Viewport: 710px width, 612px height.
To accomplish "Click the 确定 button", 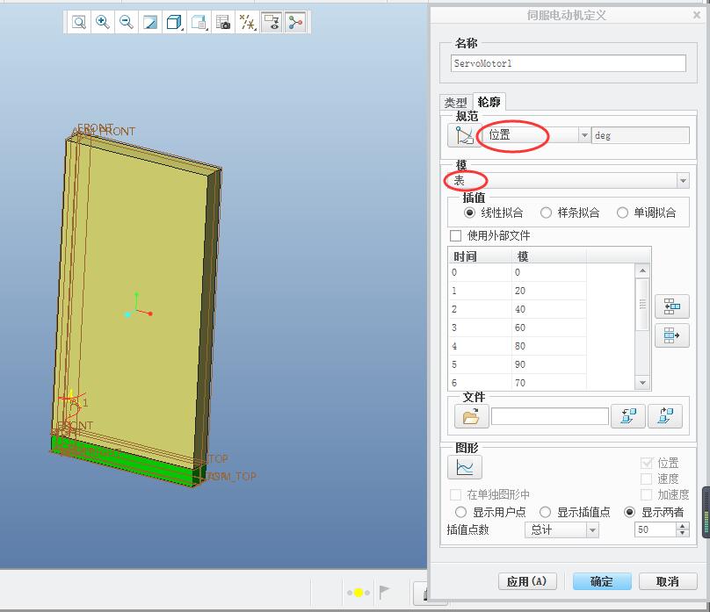I will click(x=602, y=581).
